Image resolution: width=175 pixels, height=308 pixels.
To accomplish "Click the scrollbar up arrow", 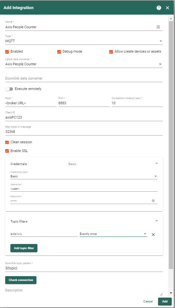I will (171, 18).
